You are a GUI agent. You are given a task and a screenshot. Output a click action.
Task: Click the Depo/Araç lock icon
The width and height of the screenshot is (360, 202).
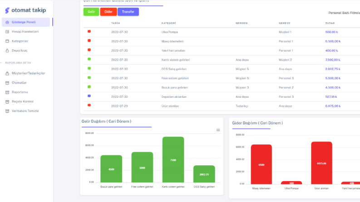click(7, 50)
